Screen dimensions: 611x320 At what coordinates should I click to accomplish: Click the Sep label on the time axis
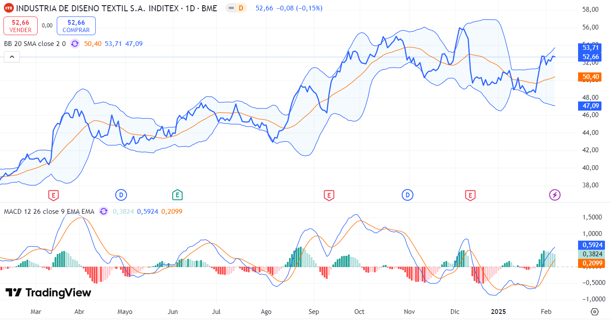tap(314, 312)
